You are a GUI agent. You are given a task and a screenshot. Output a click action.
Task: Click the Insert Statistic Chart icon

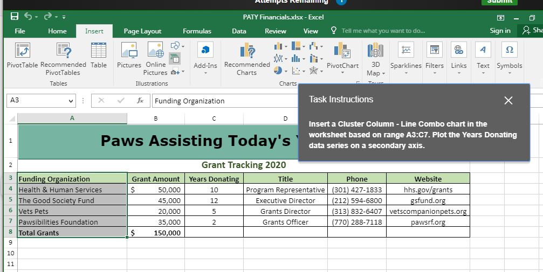(295, 59)
